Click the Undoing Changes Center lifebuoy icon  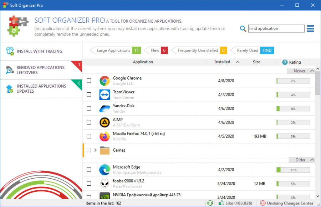(263, 203)
